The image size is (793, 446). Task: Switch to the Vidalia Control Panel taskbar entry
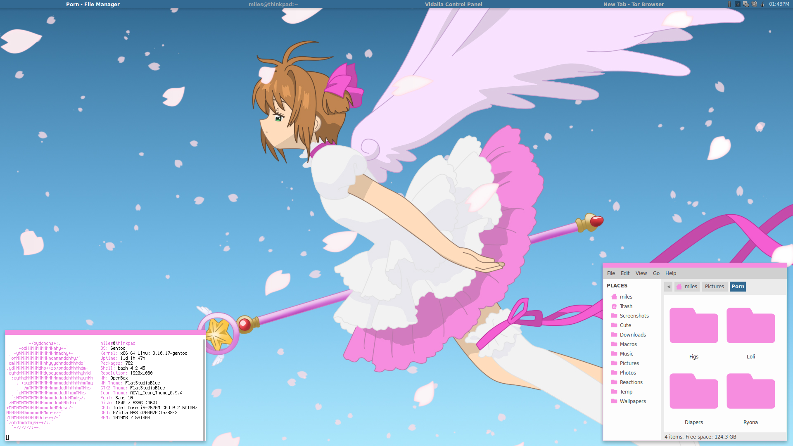453,4
